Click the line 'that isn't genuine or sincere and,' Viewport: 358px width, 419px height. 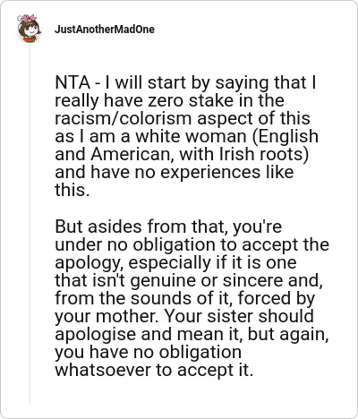pyautogui.click(x=189, y=280)
